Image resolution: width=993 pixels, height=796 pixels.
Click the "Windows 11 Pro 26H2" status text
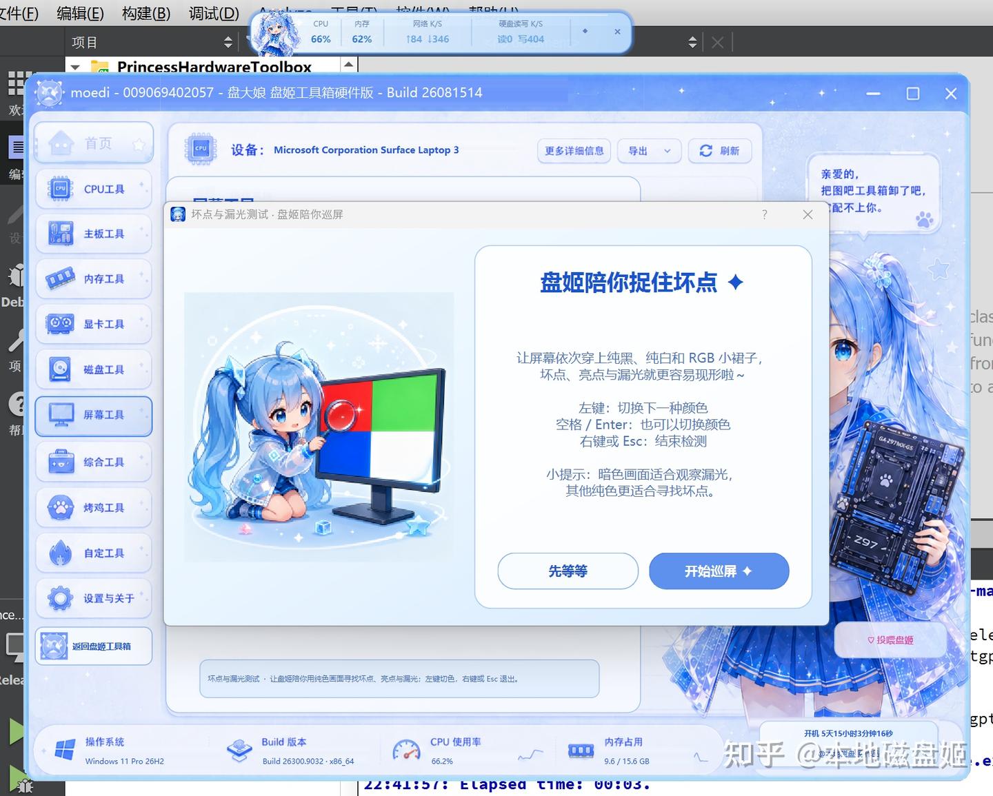pos(125,762)
